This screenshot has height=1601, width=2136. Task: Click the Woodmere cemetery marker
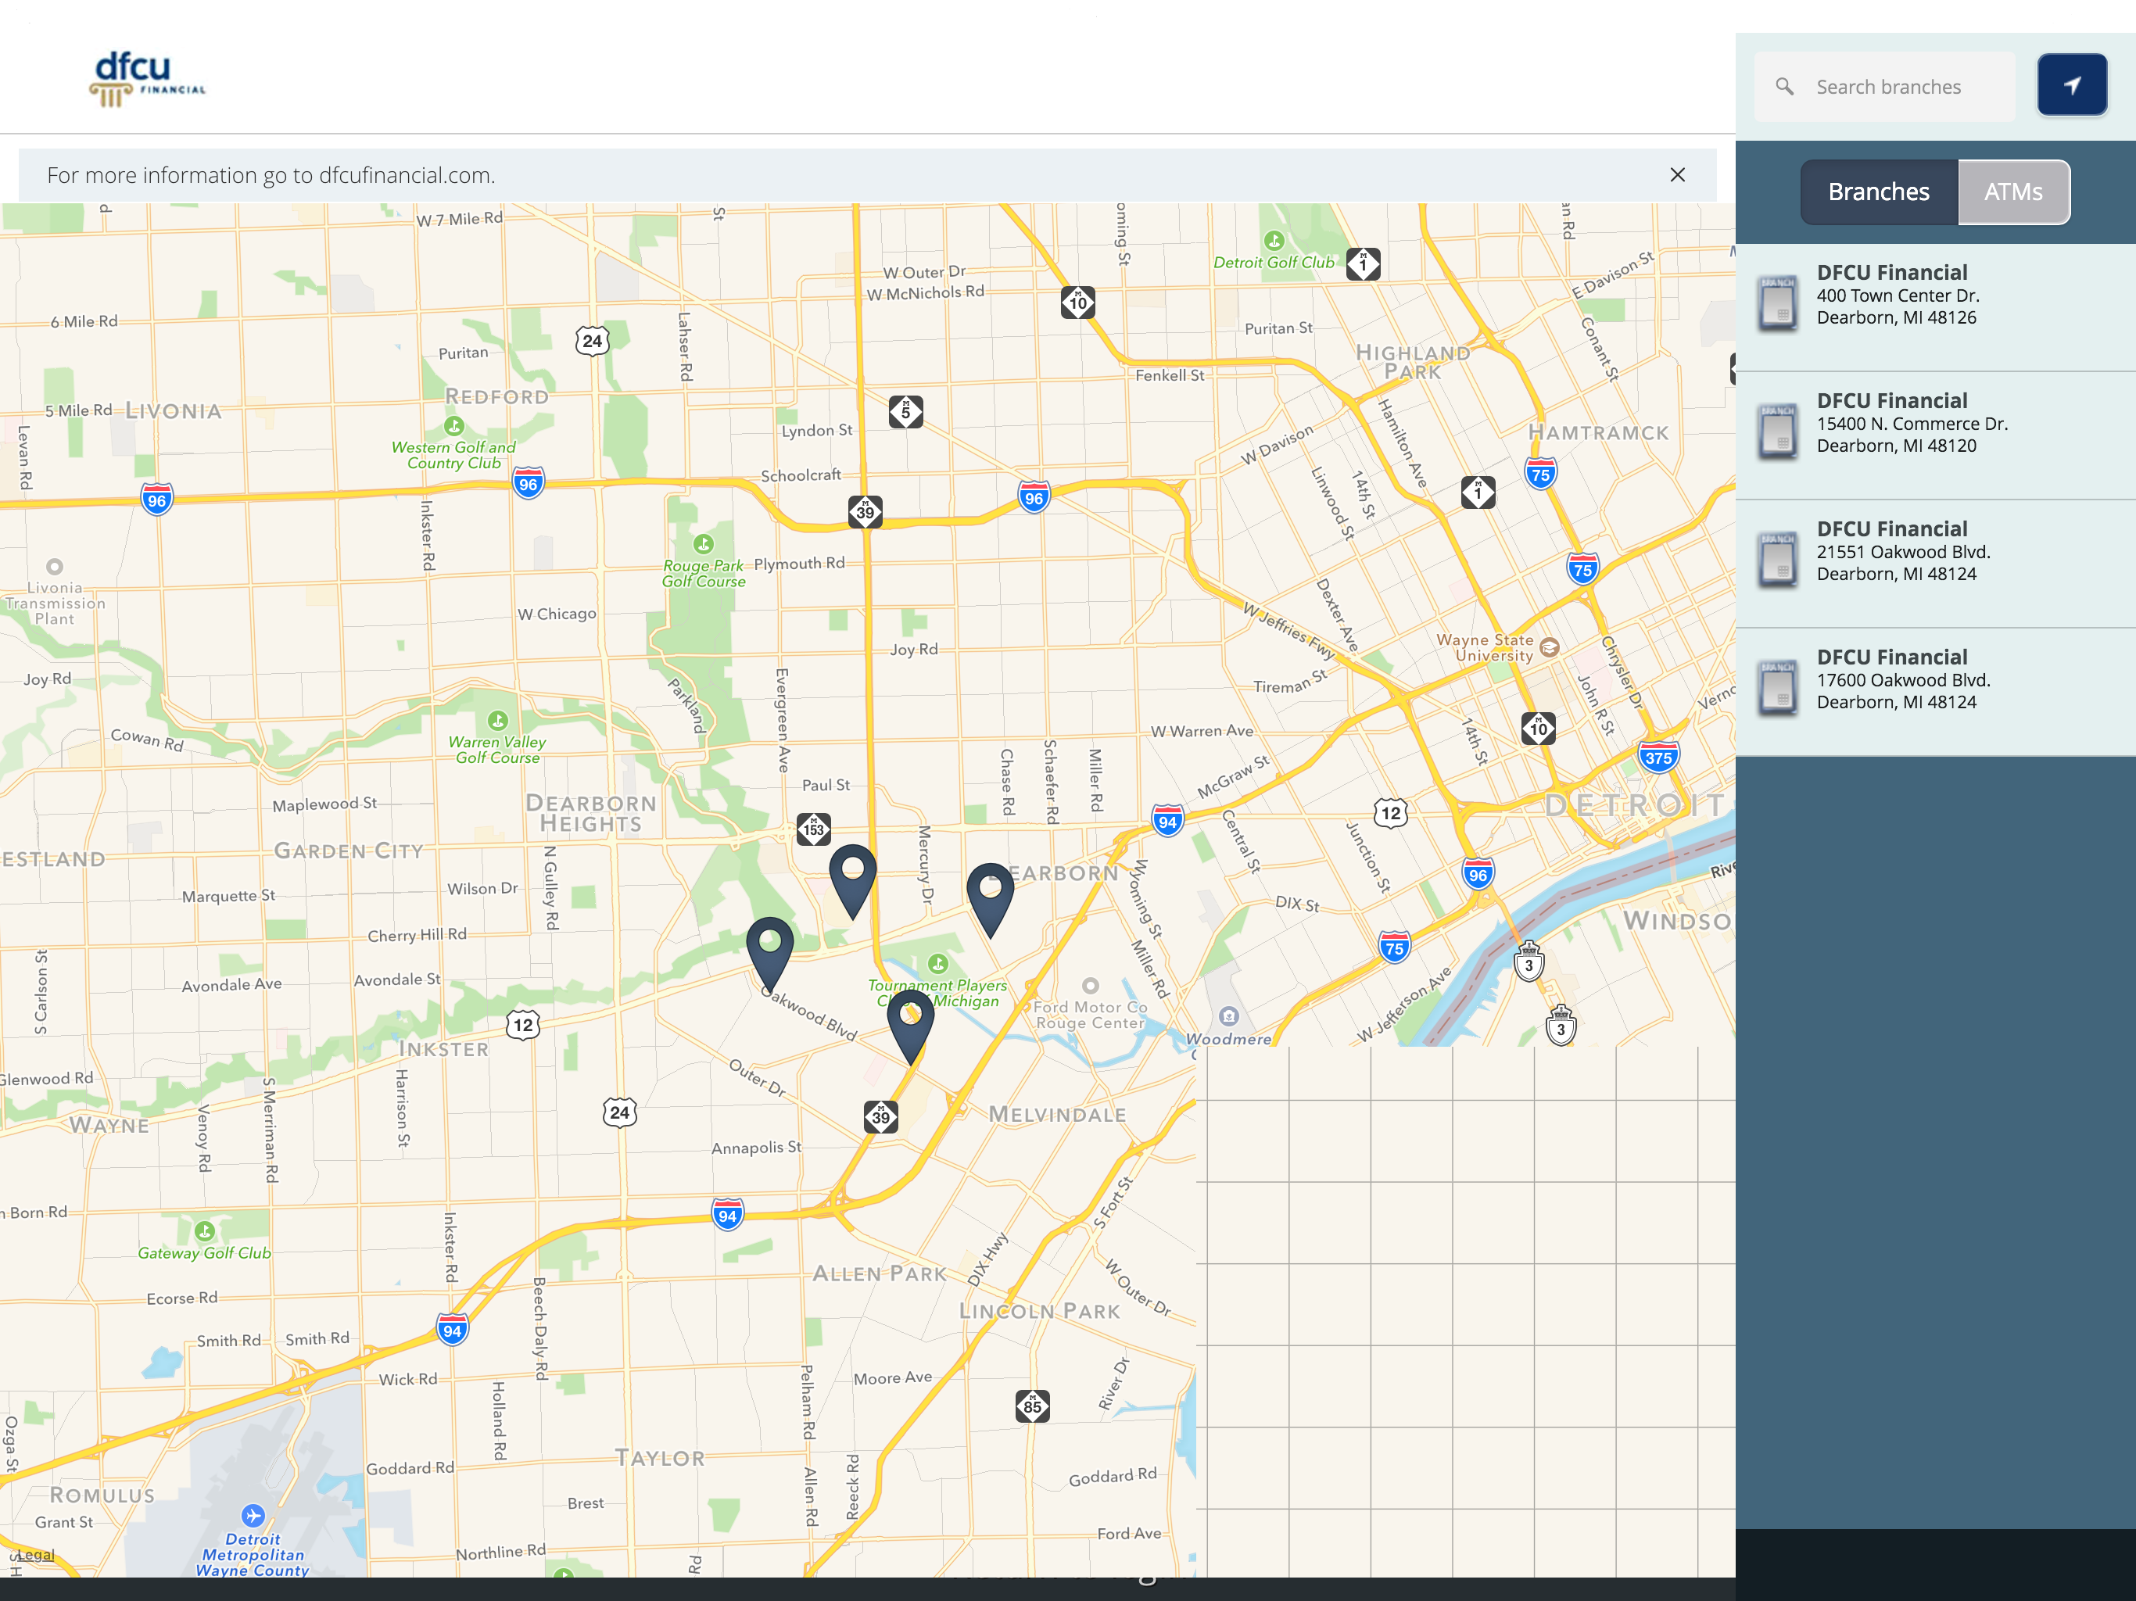[x=1228, y=1015]
